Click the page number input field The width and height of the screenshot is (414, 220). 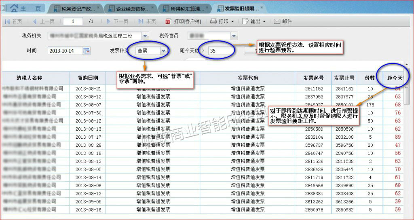point(73,21)
